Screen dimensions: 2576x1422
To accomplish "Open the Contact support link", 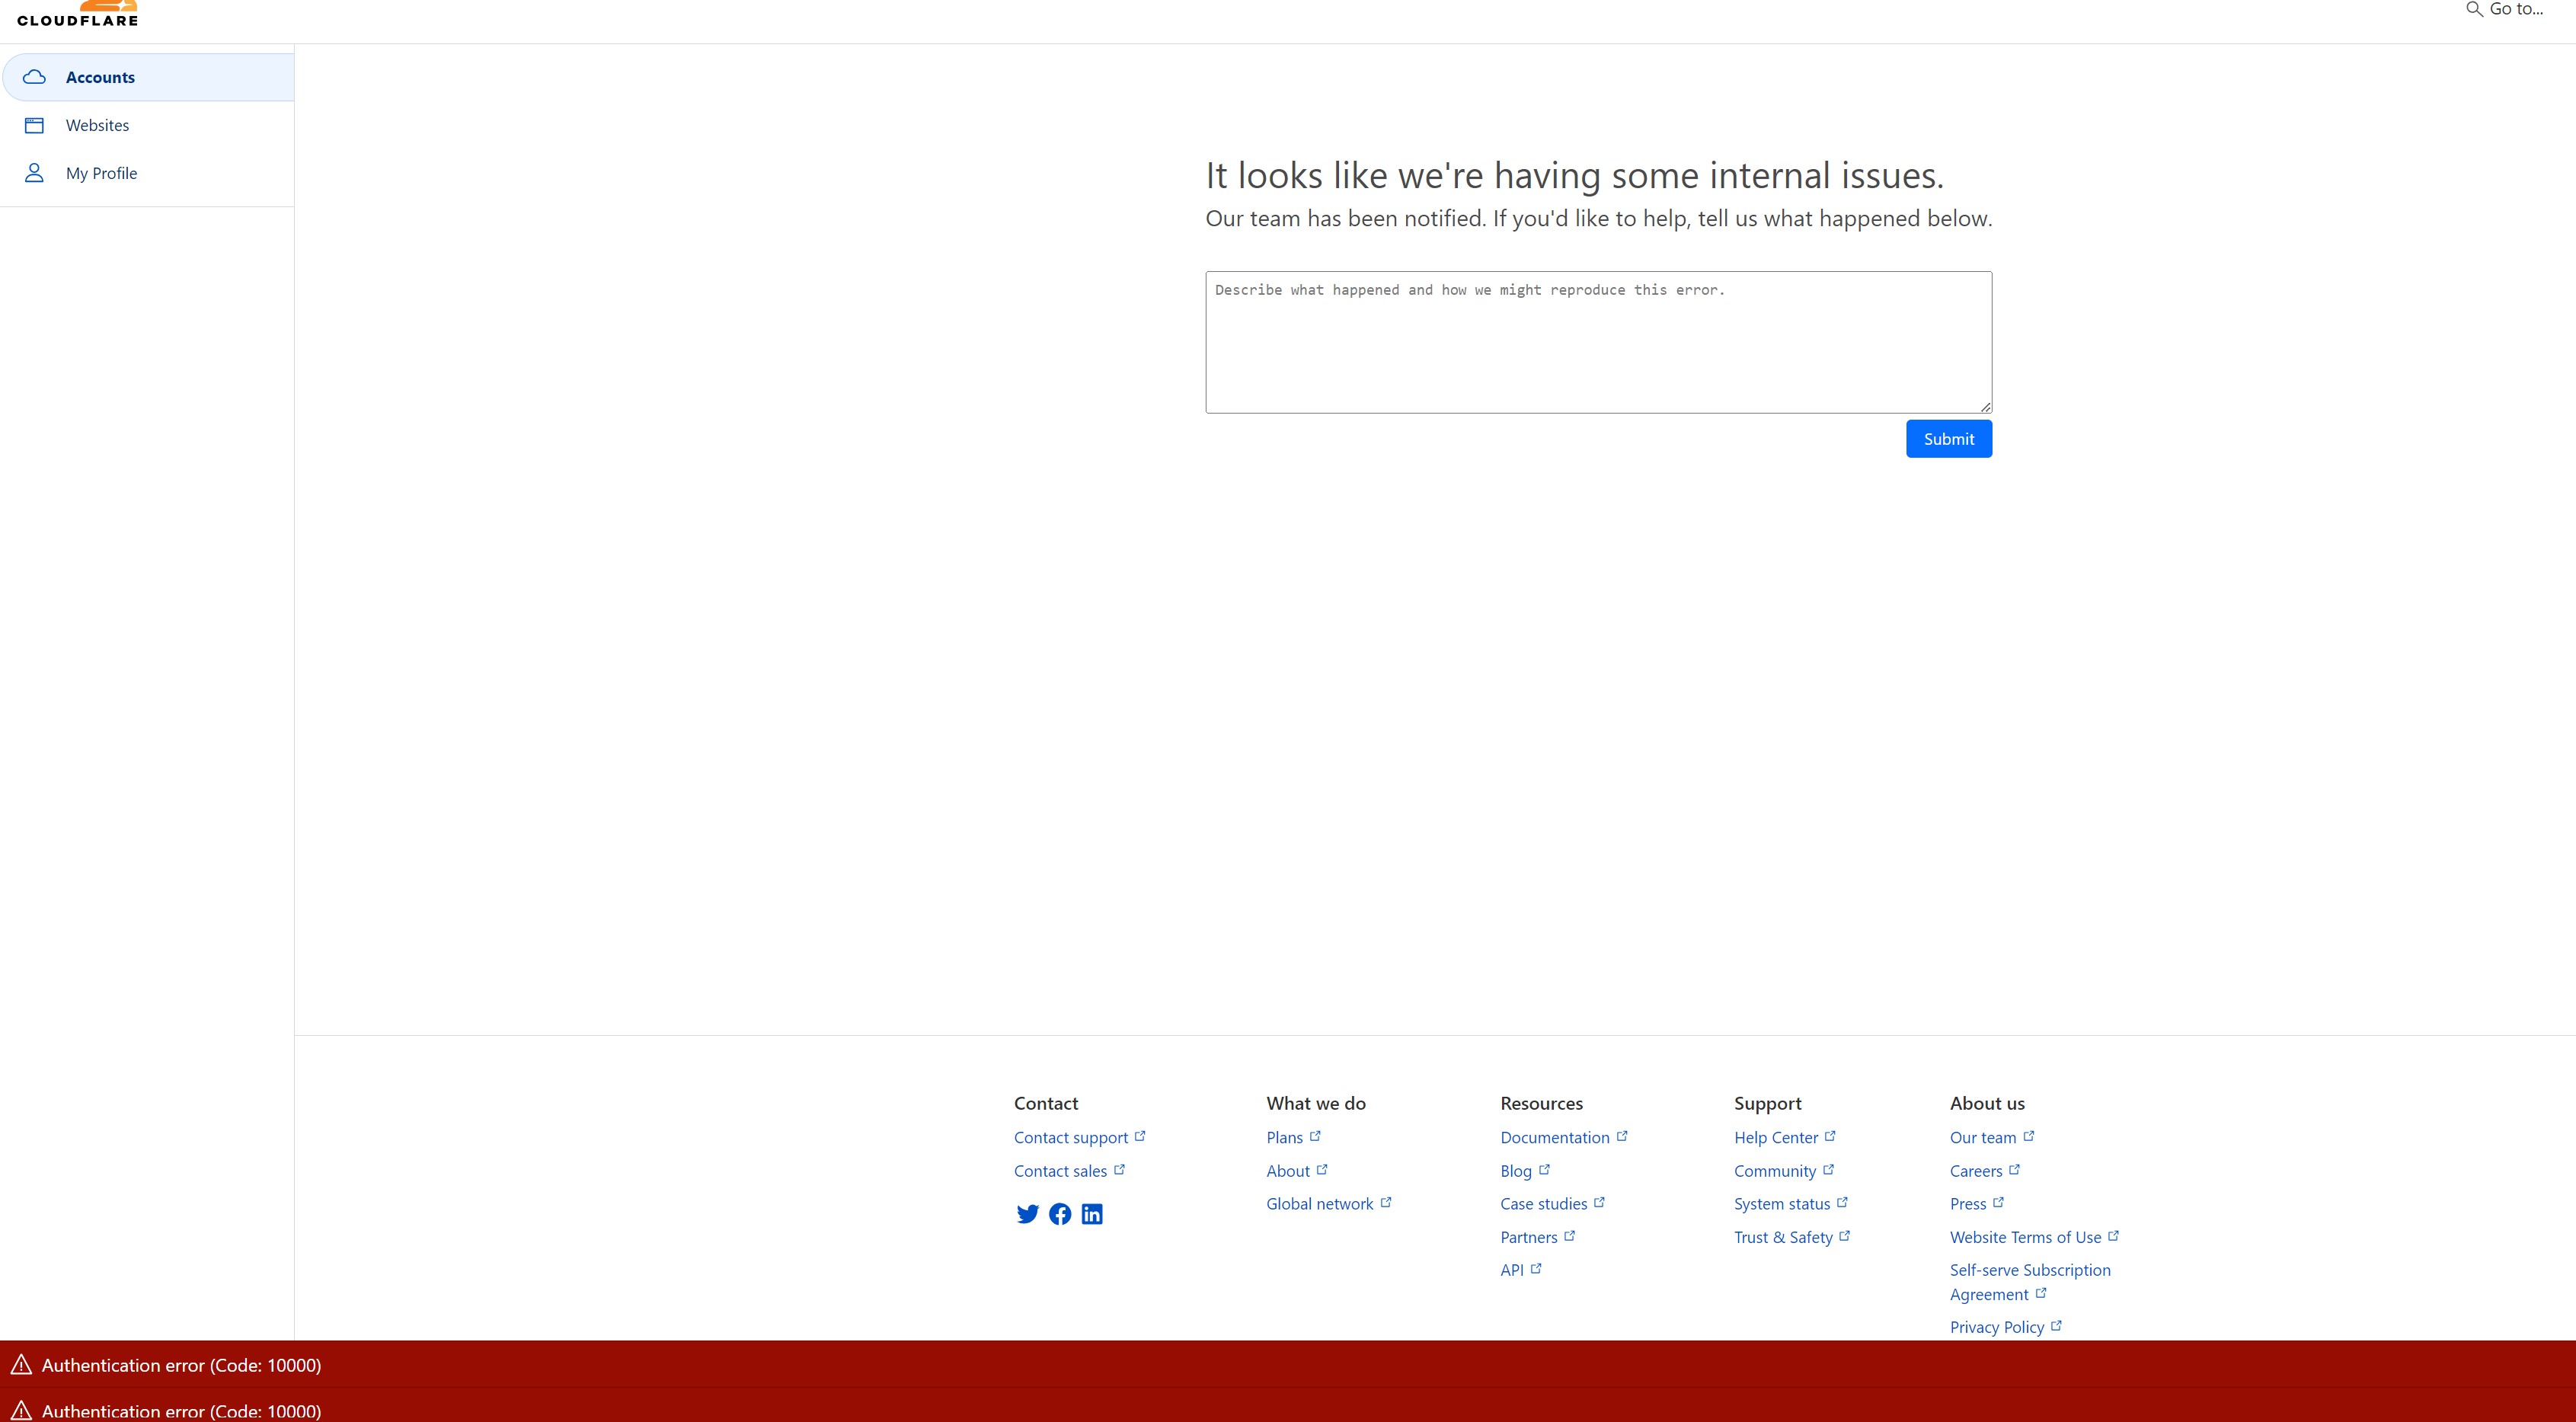I will point(1070,1138).
